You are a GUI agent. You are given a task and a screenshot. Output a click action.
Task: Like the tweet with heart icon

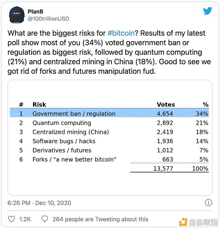point(11,219)
